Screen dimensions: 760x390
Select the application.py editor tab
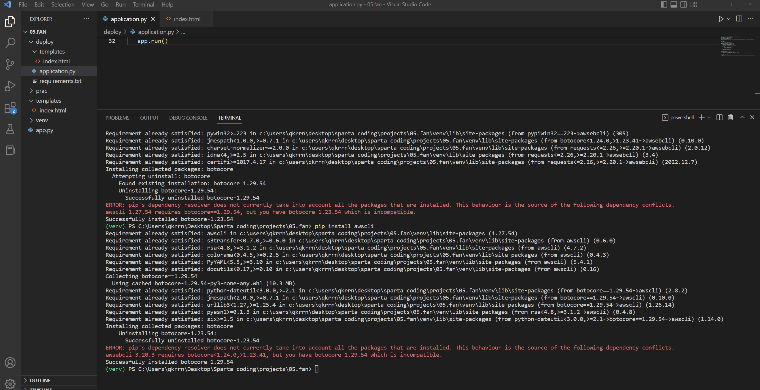pyautogui.click(x=128, y=19)
